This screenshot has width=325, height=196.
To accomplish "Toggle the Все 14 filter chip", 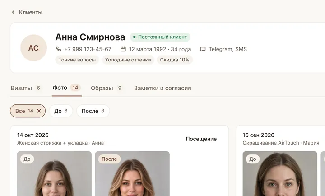I will (28, 111).
